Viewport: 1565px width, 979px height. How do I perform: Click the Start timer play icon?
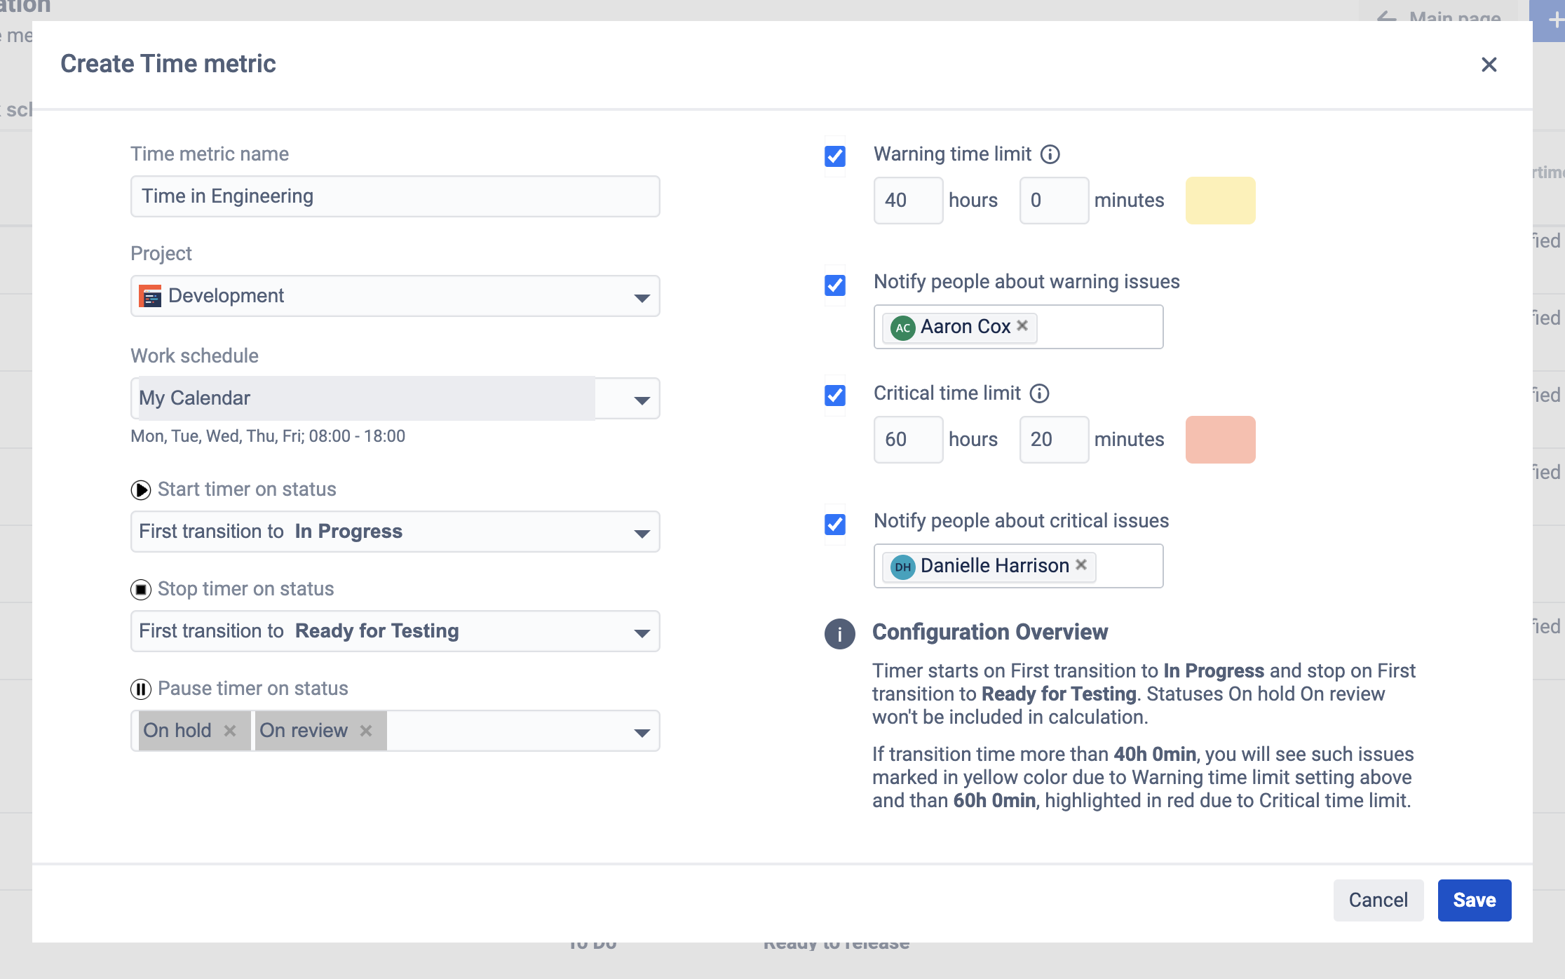[x=141, y=490]
